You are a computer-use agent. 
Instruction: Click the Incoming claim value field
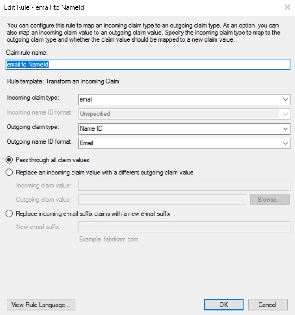click(x=184, y=186)
